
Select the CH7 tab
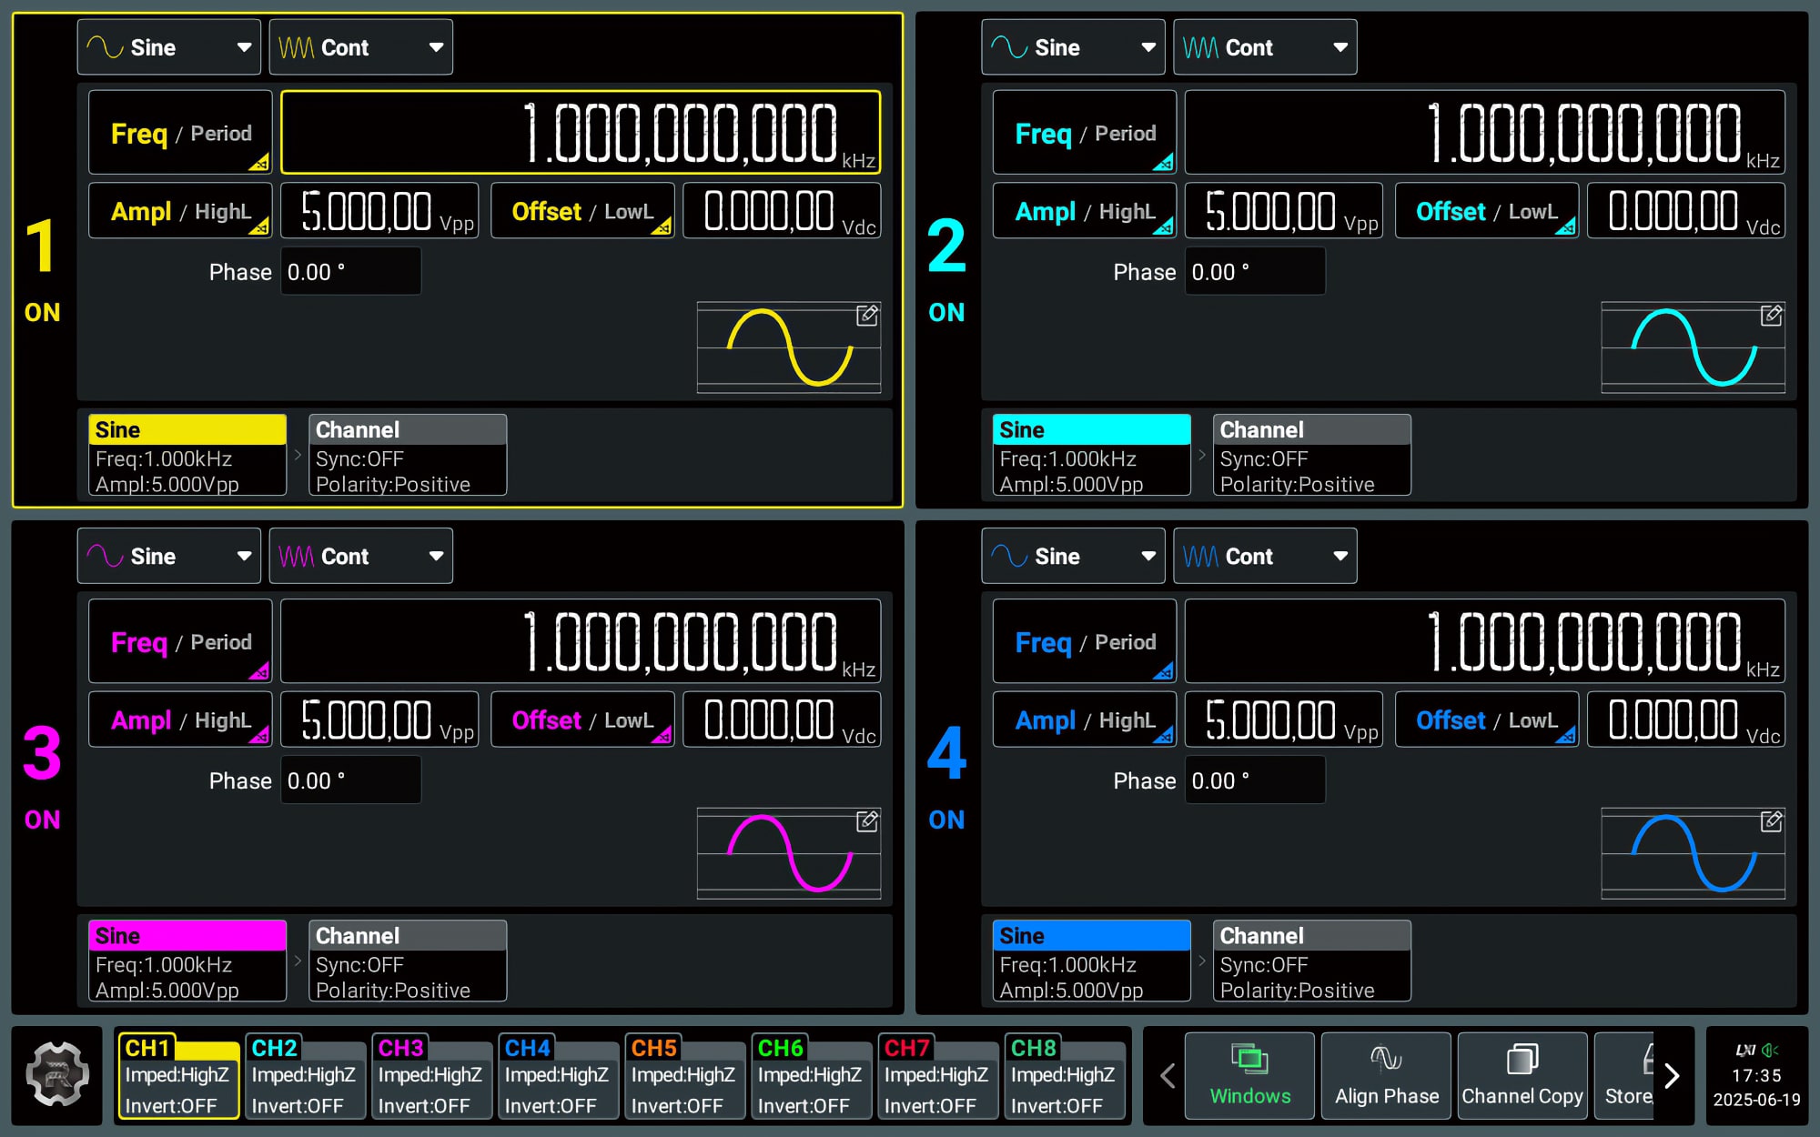pos(937,1076)
